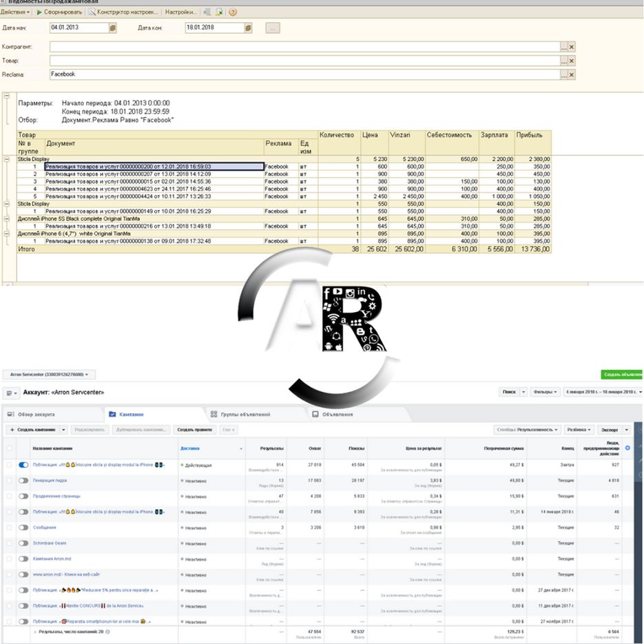Open Генерация лидов campaign link
The image size is (644, 644).
50,480
